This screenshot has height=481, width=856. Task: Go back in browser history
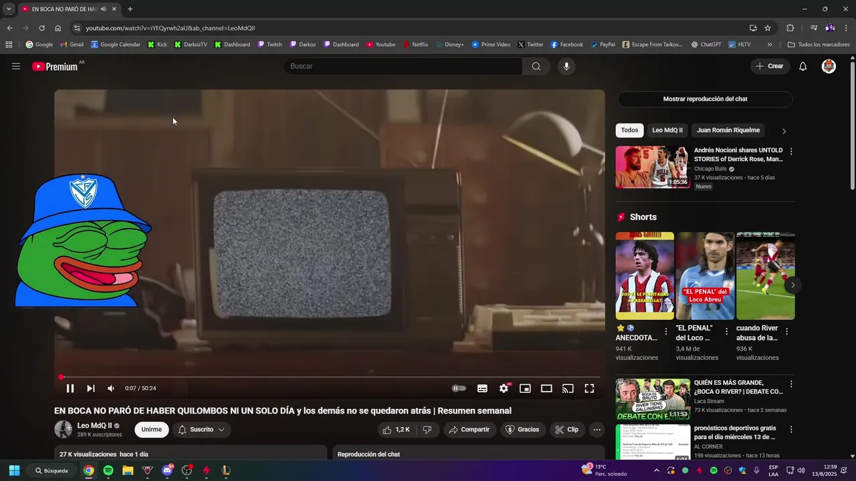[9, 28]
